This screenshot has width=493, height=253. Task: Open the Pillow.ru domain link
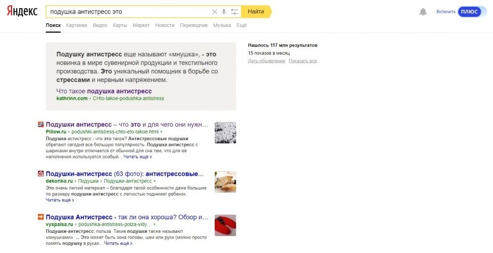[56, 132]
